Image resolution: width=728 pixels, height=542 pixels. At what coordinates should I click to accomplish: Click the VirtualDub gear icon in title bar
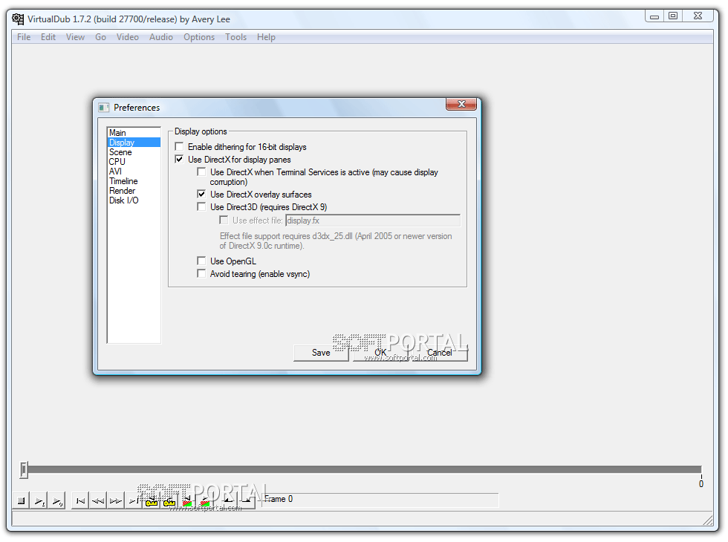click(x=18, y=19)
